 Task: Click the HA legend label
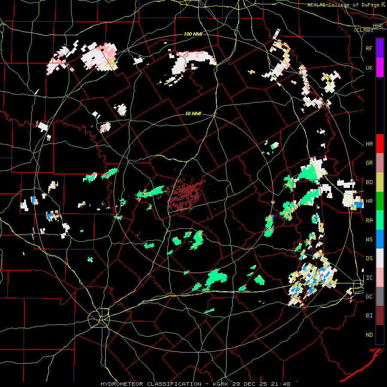coord(369,144)
